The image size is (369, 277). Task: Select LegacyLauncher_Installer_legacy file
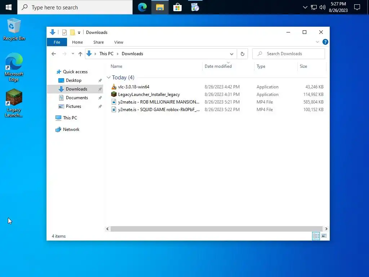pos(149,94)
